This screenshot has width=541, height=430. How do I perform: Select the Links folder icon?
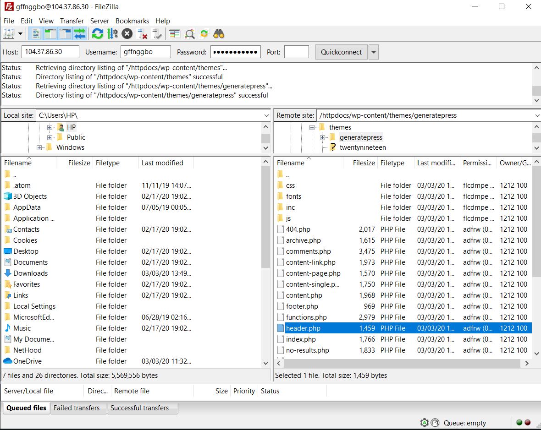click(8, 295)
